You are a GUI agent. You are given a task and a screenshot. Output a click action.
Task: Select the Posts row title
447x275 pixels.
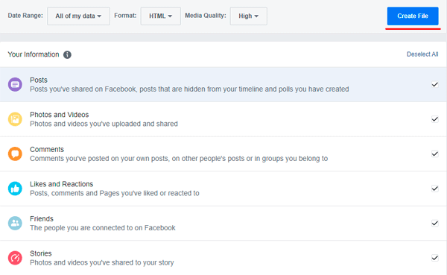(x=39, y=80)
